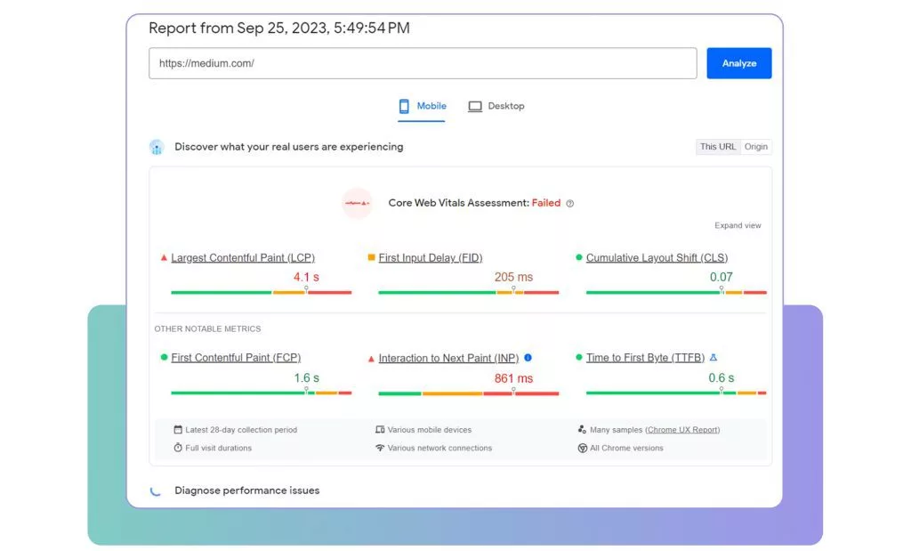The height and width of the screenshot is (551, 911).
Task: Click the 4.1 s LCP value
Action: coord(306,277)
